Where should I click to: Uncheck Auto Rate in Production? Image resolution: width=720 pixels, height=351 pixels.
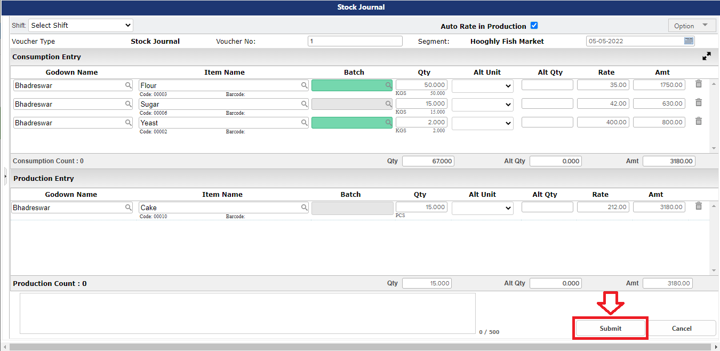(534, 26)
